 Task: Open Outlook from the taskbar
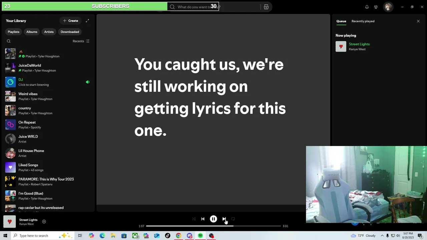click(157, 236)
